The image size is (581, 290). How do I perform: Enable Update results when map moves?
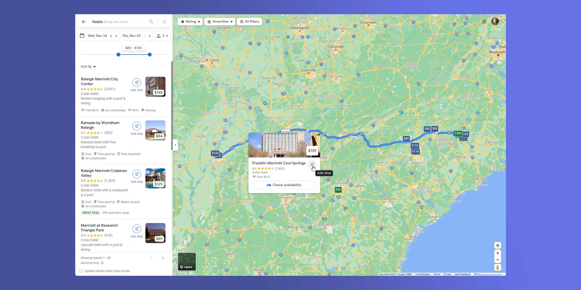tap(81, 271)
